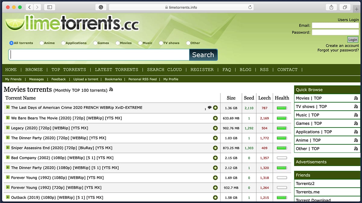
Task: Click the Leech column header
Action: [x=265, y=98]
